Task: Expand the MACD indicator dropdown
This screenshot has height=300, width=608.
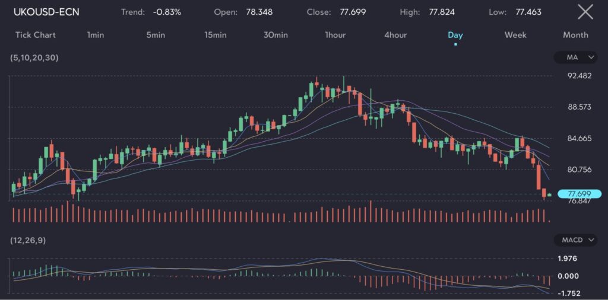Action: pyautogui.click(x=575, y=240)
